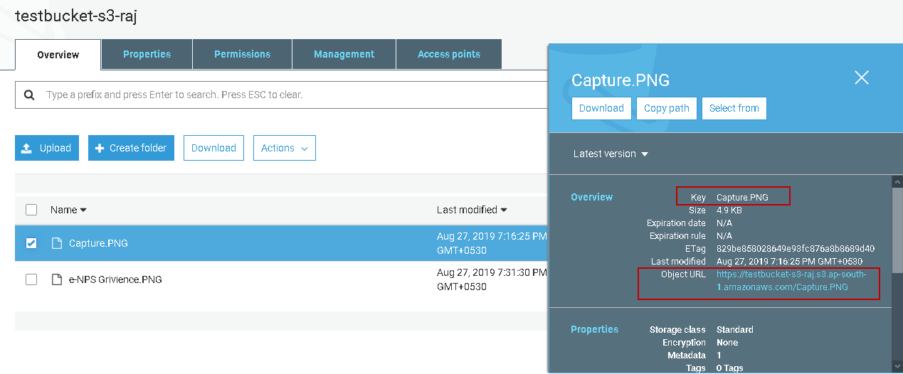
Task: Click the Expiration rule N/A value
Action: point(724,235)
